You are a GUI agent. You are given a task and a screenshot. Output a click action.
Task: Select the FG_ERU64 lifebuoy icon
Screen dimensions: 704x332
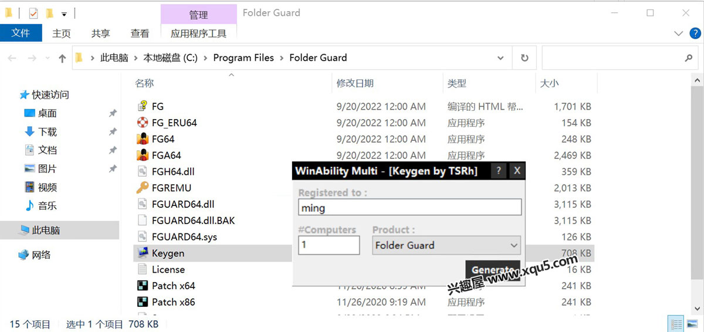pos(142,123)
